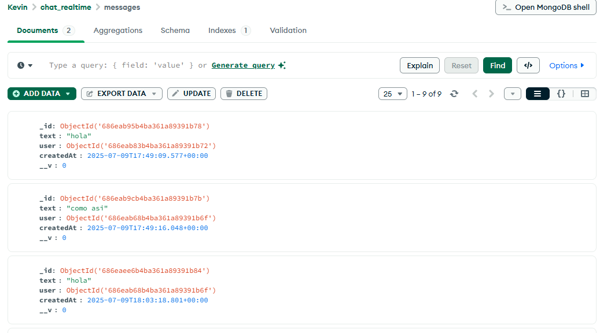Screen dimensions: 600x333
Task: Select ObjectId ending 391b7b
Action: [135, 198]
